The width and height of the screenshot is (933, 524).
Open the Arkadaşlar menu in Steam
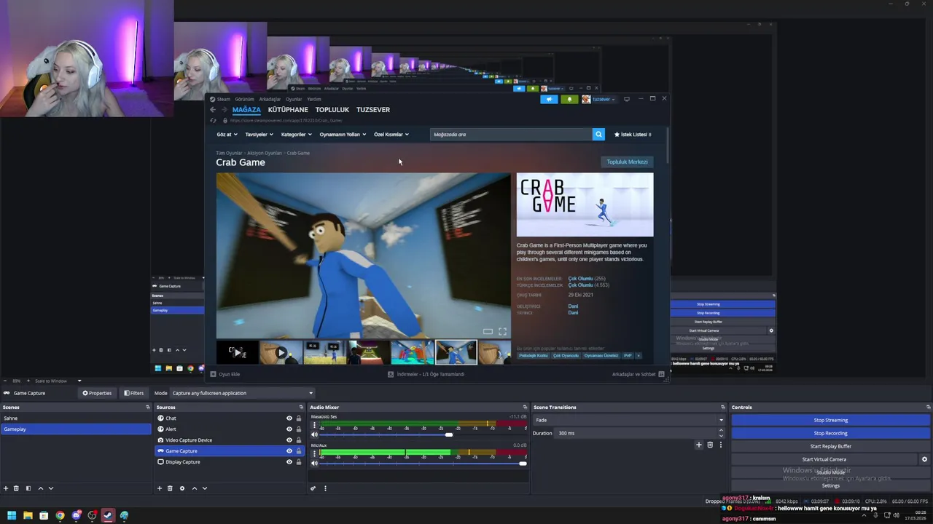click(270, 99)
